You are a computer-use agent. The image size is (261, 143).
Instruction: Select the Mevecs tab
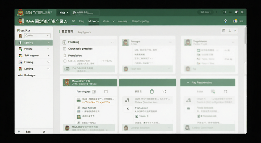coord(94,21)
